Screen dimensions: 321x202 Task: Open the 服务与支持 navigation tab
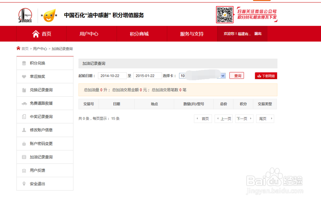[x=192, y=34]
